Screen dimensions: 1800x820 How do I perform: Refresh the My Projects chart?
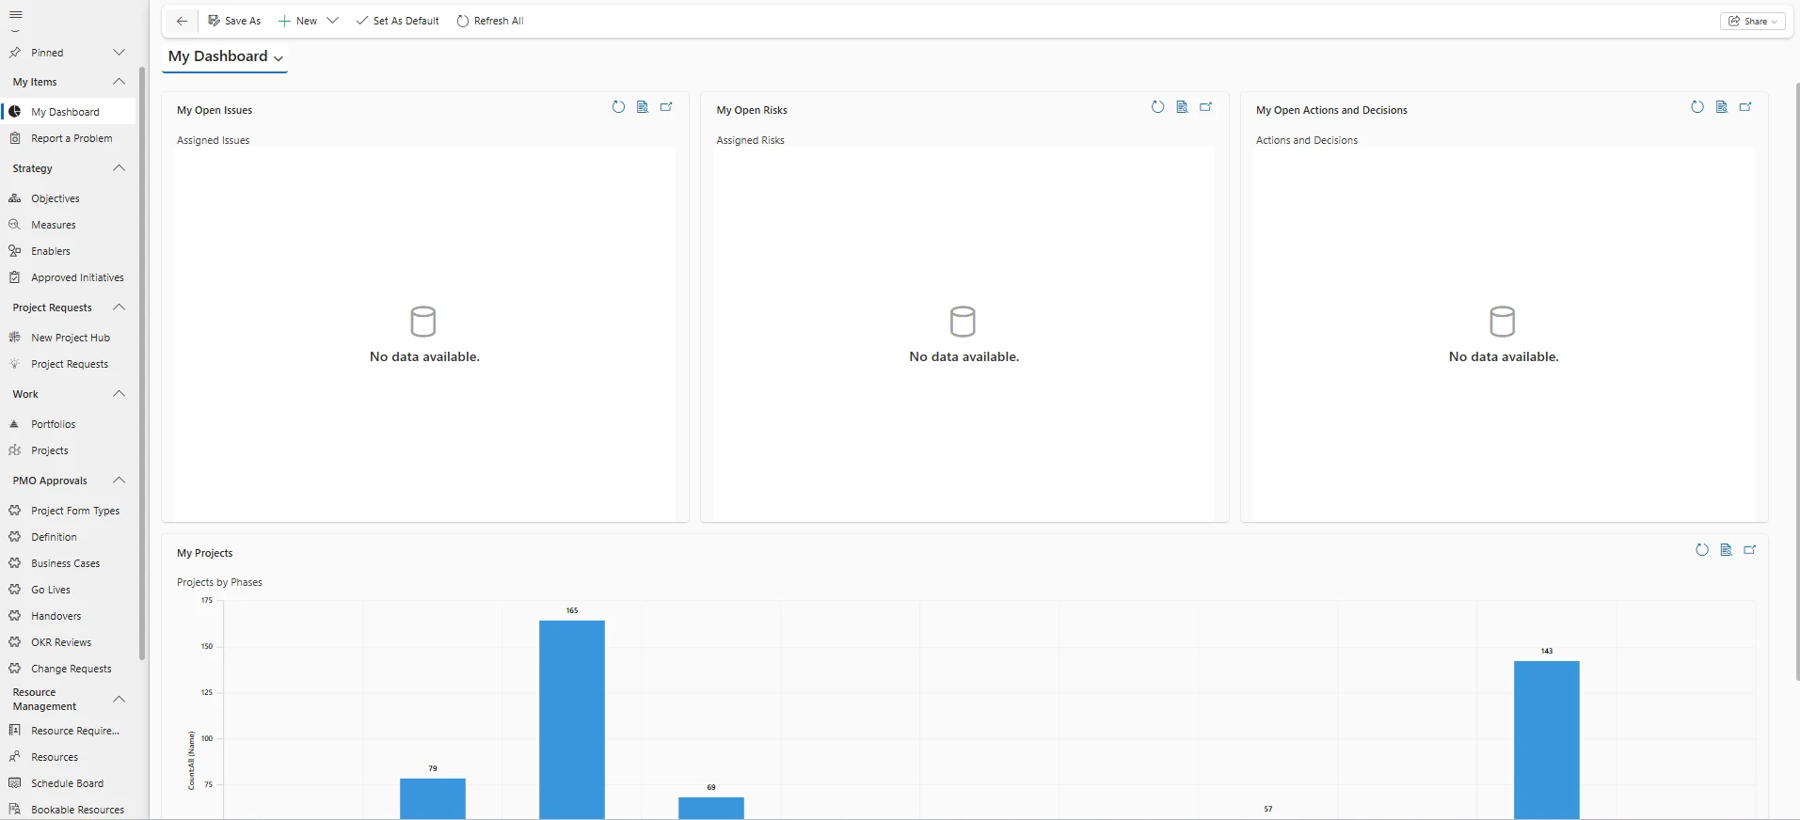point(1702,550)
